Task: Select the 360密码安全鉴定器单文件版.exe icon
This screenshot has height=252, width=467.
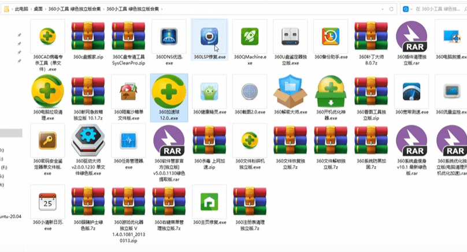Action: (x=47, y=141)
